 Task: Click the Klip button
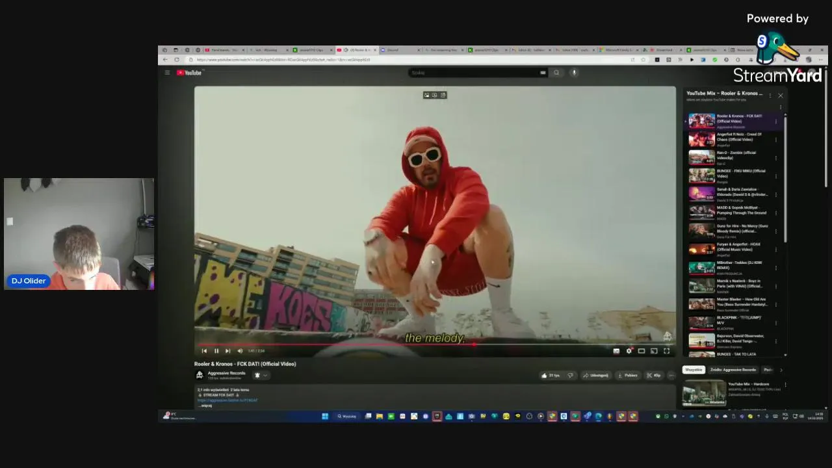(655, 375)
